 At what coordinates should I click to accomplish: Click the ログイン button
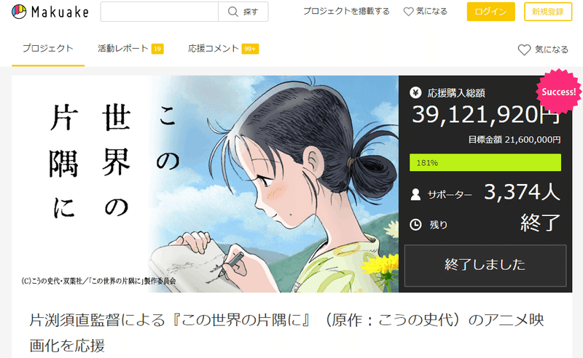point(490,12)
